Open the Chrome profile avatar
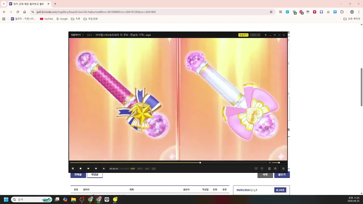 tap(352, 12)
